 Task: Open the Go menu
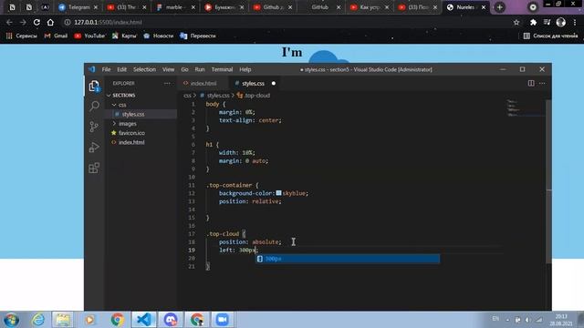tap(184, 69)
